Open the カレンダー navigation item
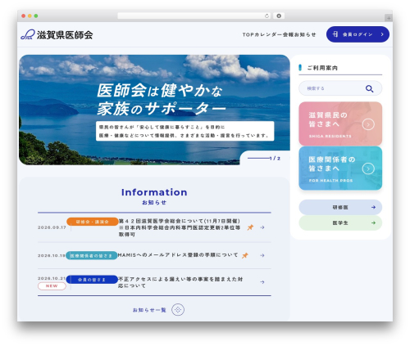The image size is (410, 346). pos(268,34)
